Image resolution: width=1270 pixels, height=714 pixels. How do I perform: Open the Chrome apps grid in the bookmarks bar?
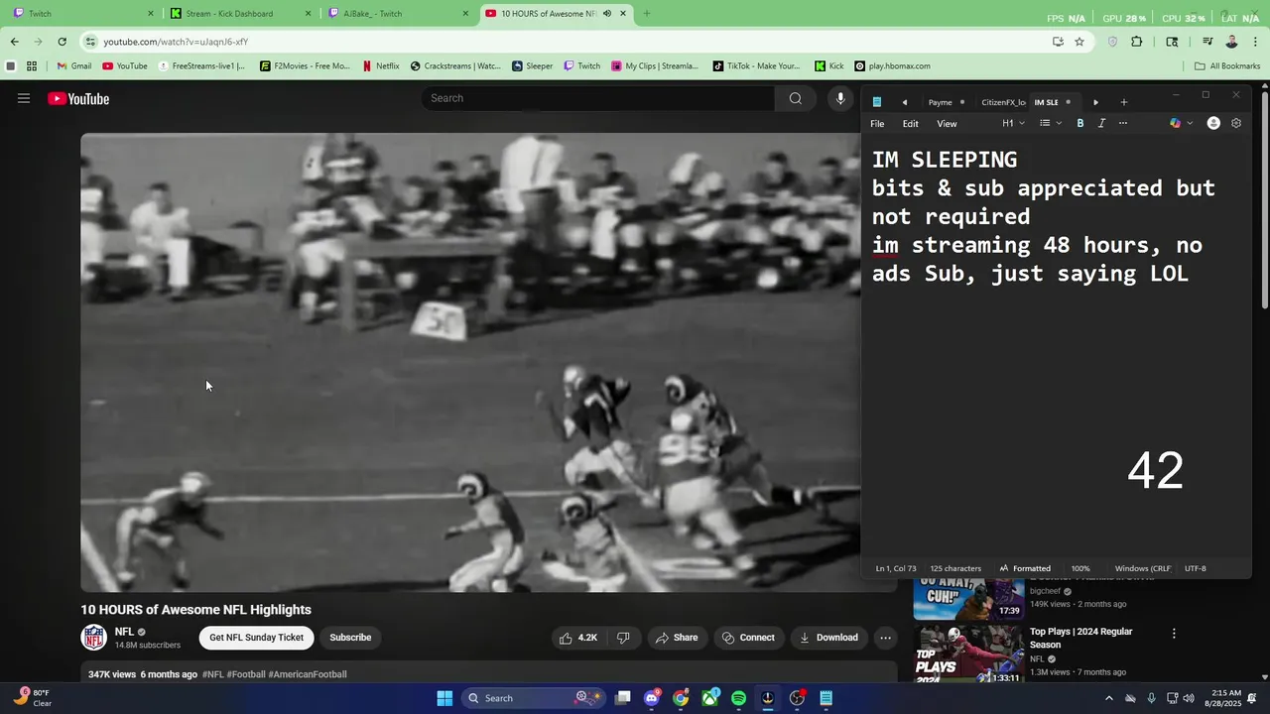tap(32, 66)
